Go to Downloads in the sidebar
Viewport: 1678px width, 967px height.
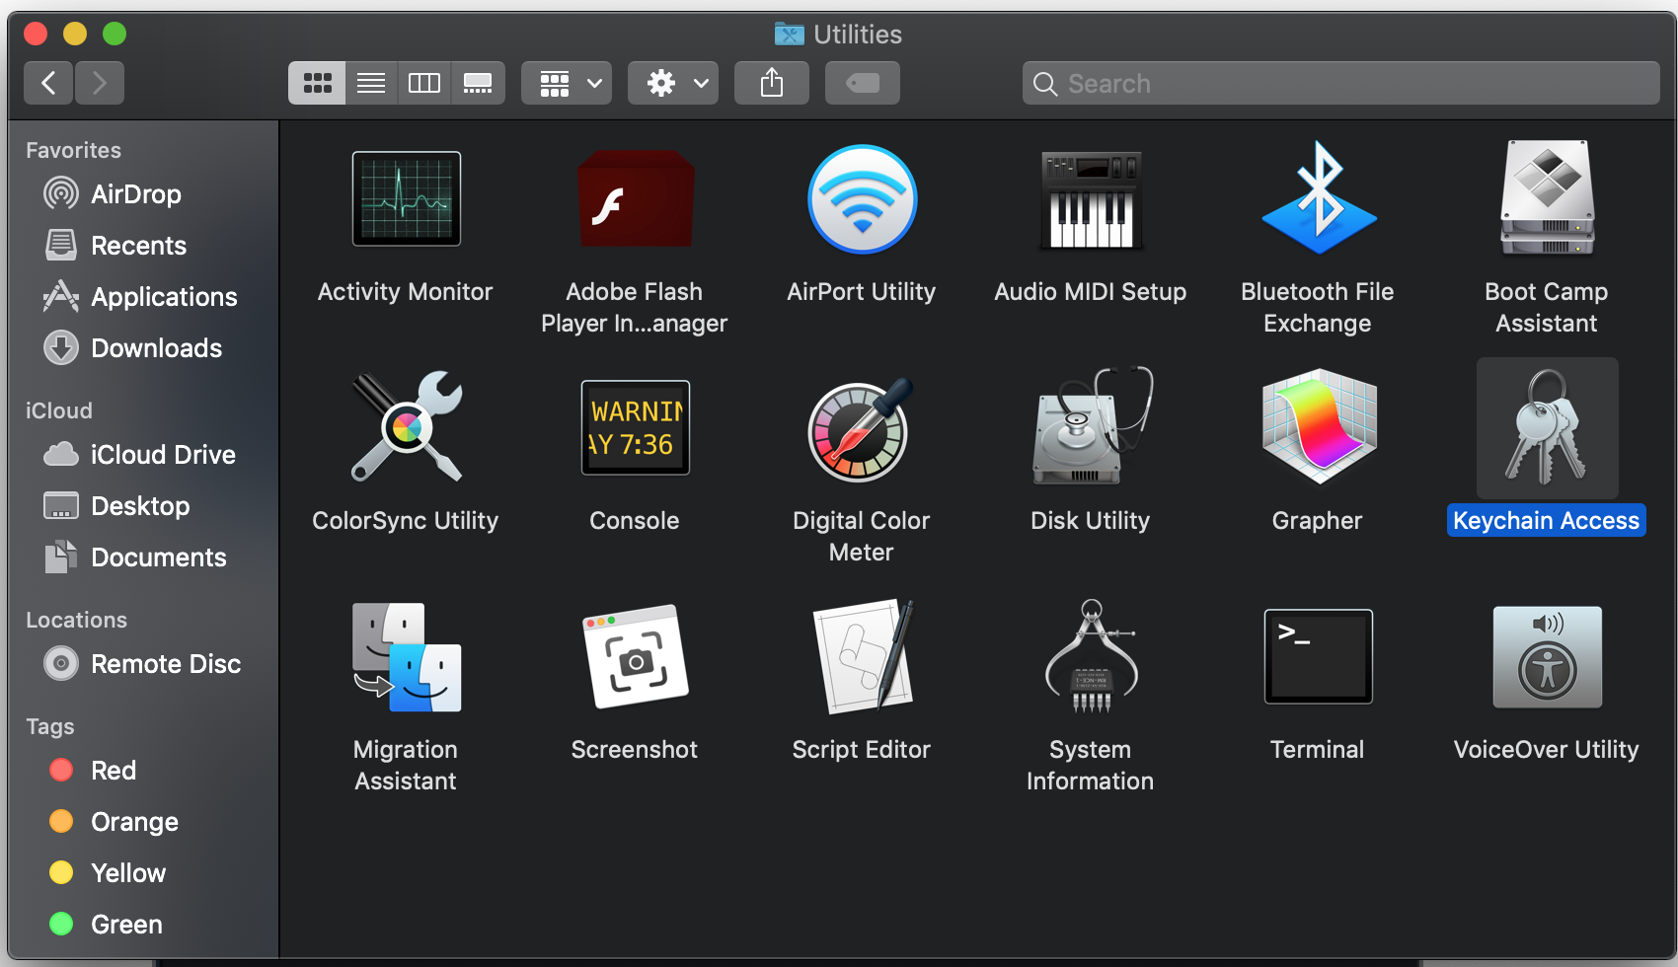click(x=156, y=348)
